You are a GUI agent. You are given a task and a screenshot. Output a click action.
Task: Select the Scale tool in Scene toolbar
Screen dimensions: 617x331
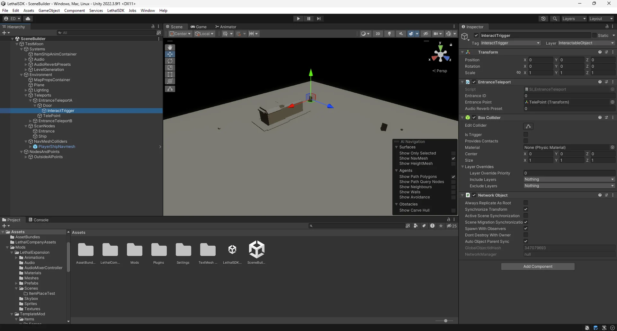tap(170, 68)
